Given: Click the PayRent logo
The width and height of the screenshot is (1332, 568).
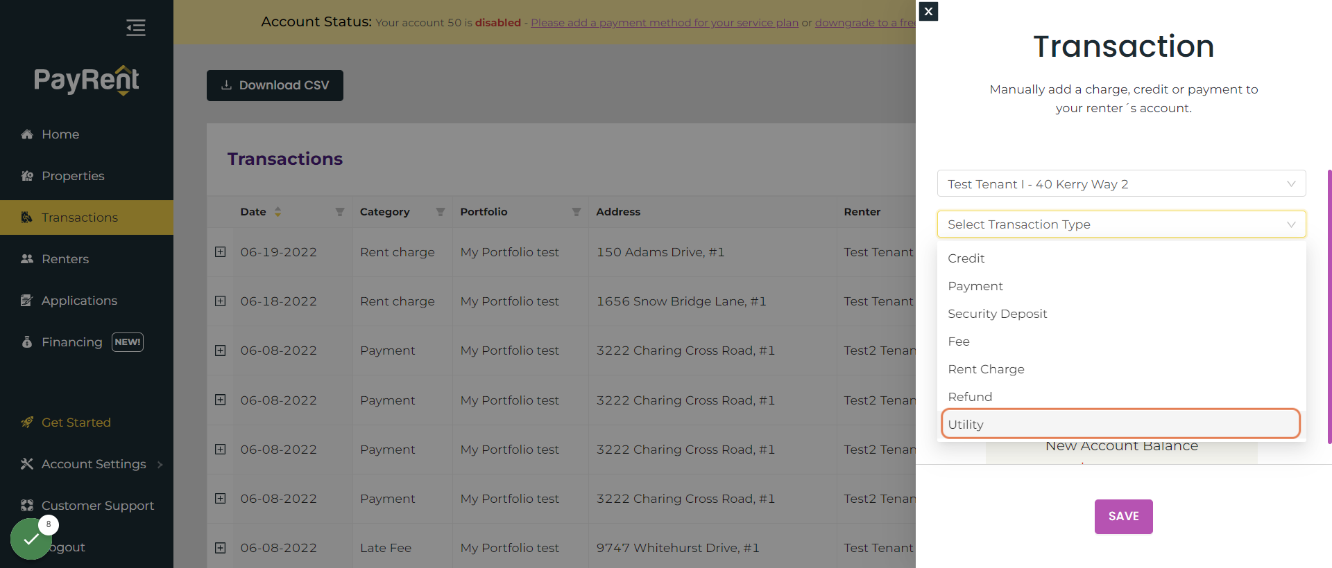Looking at the screenshot, I should click(87, 80).
